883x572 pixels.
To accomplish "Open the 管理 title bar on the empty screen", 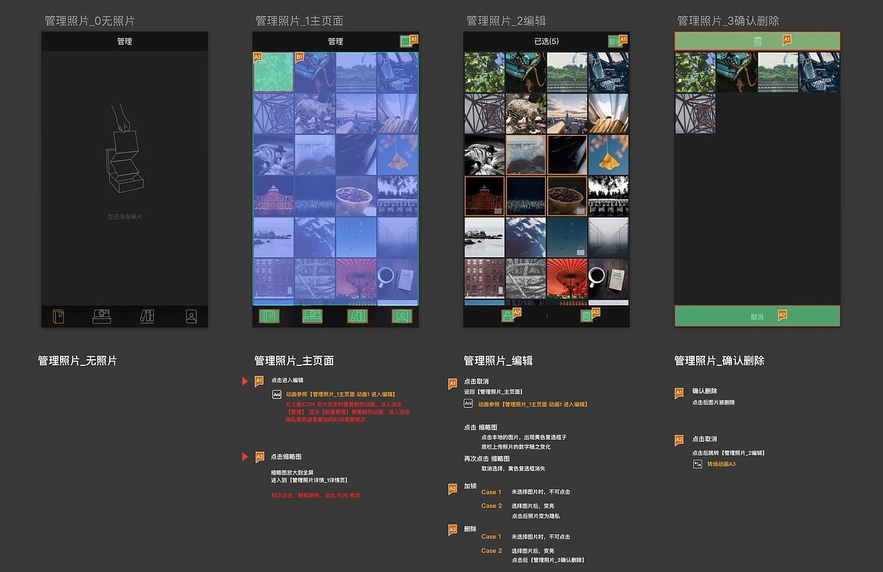I will [124, 41].
